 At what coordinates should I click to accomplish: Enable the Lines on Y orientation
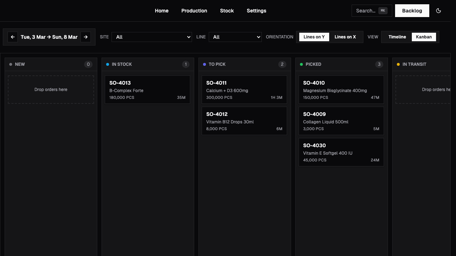click(314, 37)
